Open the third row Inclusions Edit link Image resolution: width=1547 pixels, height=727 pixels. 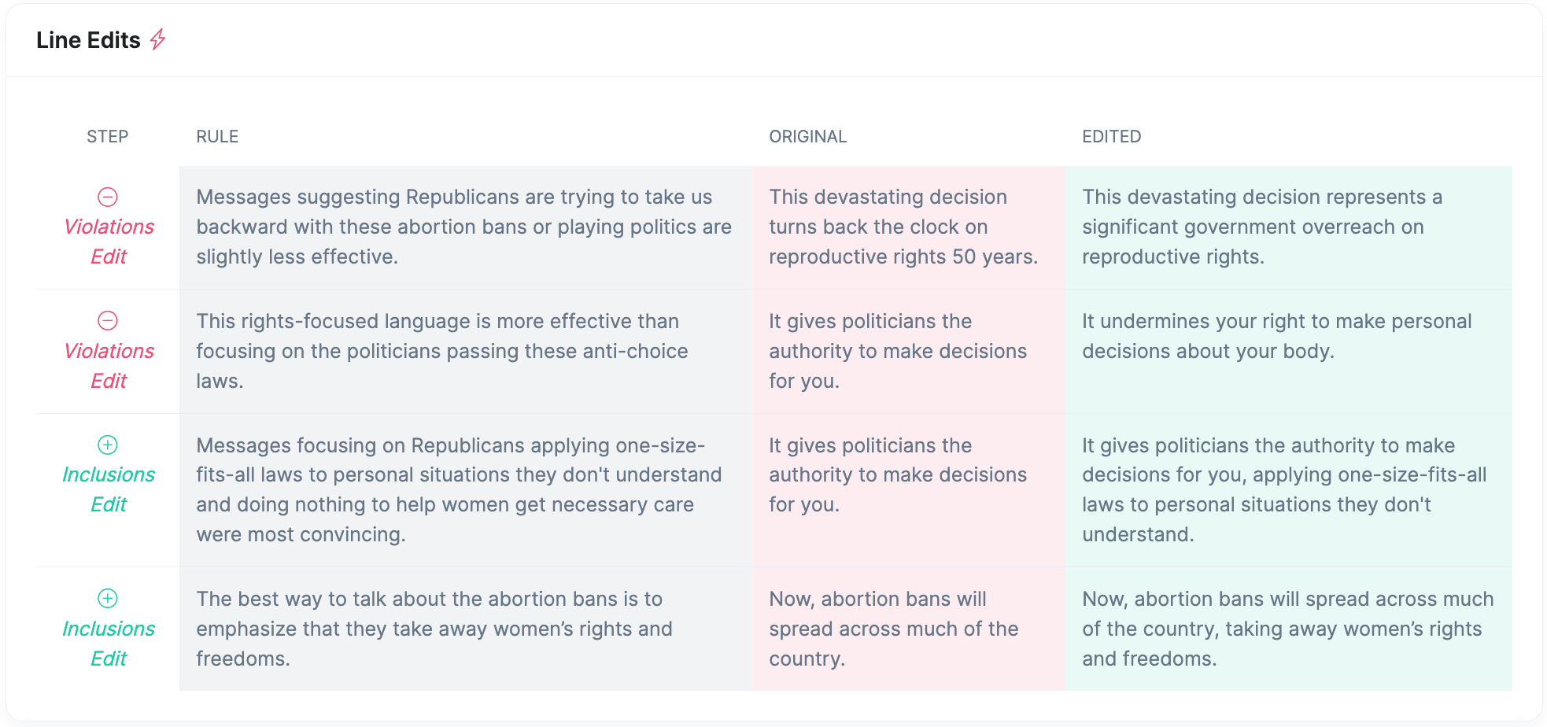[x=109, y=489]
